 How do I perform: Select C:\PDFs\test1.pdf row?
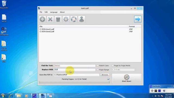click(x=90, y=29)
